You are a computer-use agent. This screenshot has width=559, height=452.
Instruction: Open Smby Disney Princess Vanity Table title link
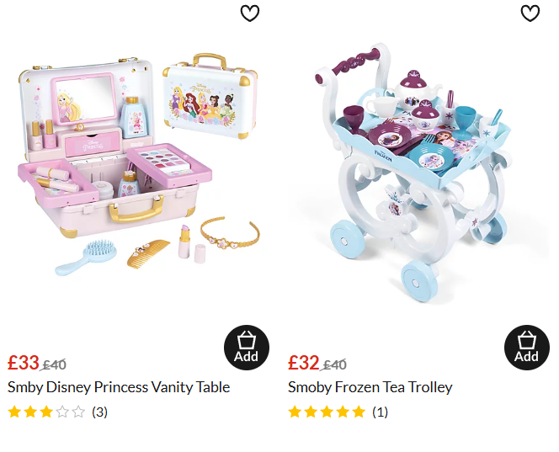pos(119,387)
